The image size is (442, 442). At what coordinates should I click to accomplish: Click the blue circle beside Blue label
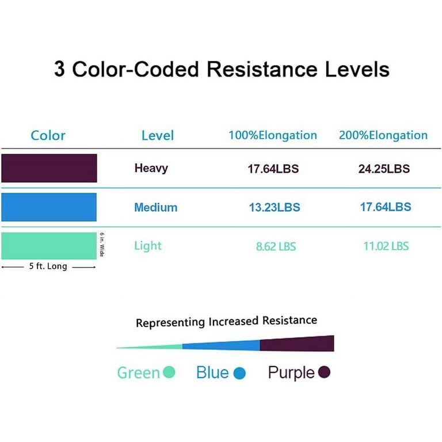tap(239, 373)
